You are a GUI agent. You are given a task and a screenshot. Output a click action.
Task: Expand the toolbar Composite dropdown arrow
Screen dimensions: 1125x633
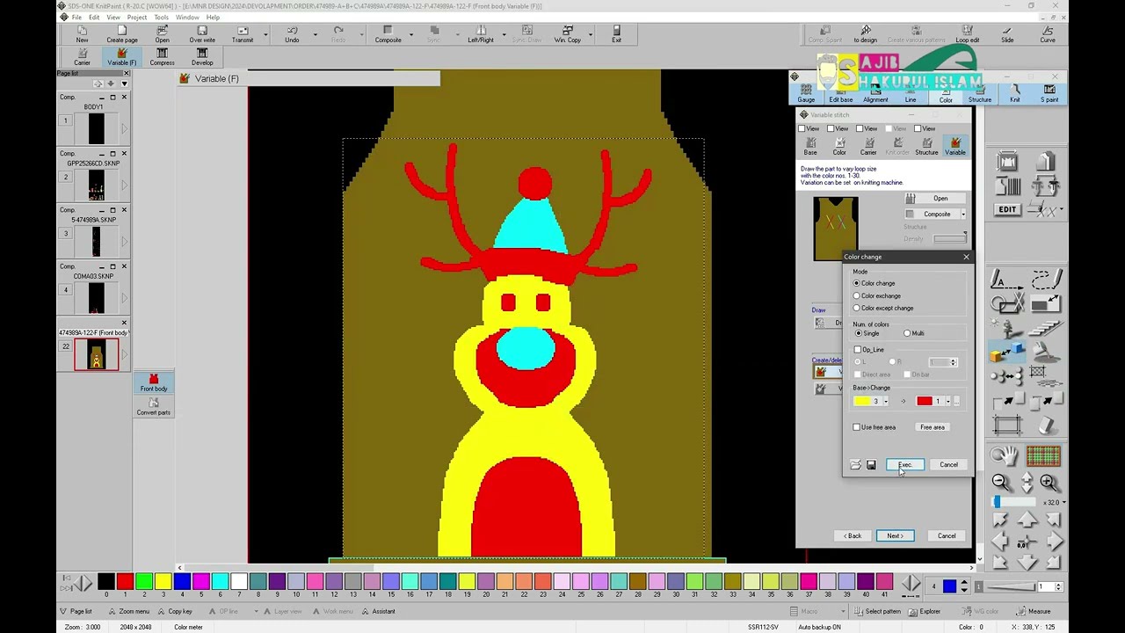pos(410,35)
